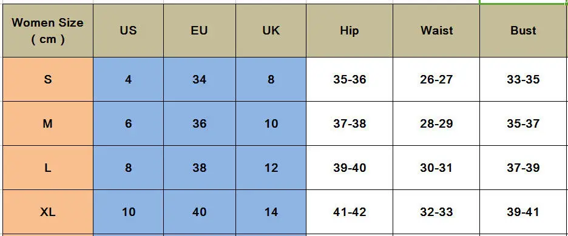Click the EU 34 cell
This screenshot has height=236, width=568.
pos(200,79)
